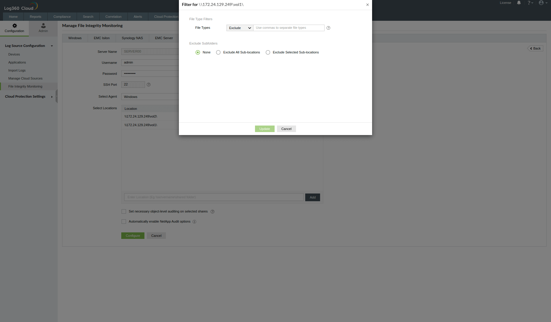Select the Exclude All Sub-locations option
The image size is (551, 322).
[218, 52]
